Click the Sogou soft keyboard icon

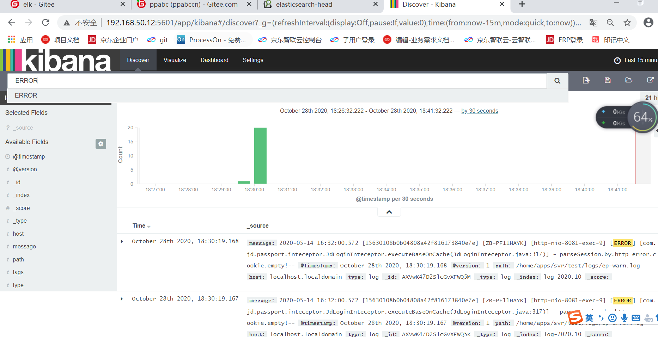click(x=636, y=318)
